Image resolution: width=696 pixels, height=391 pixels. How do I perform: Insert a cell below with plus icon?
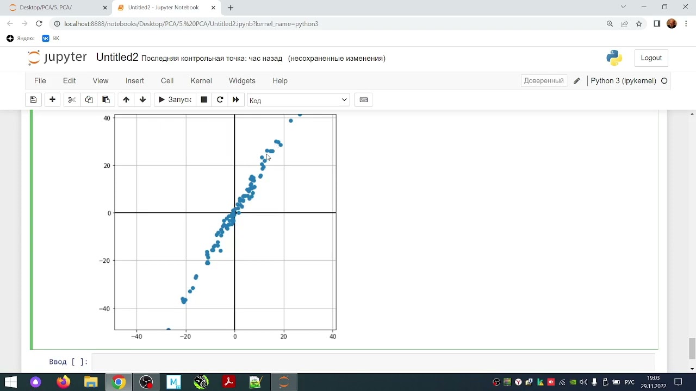(52, 100)
